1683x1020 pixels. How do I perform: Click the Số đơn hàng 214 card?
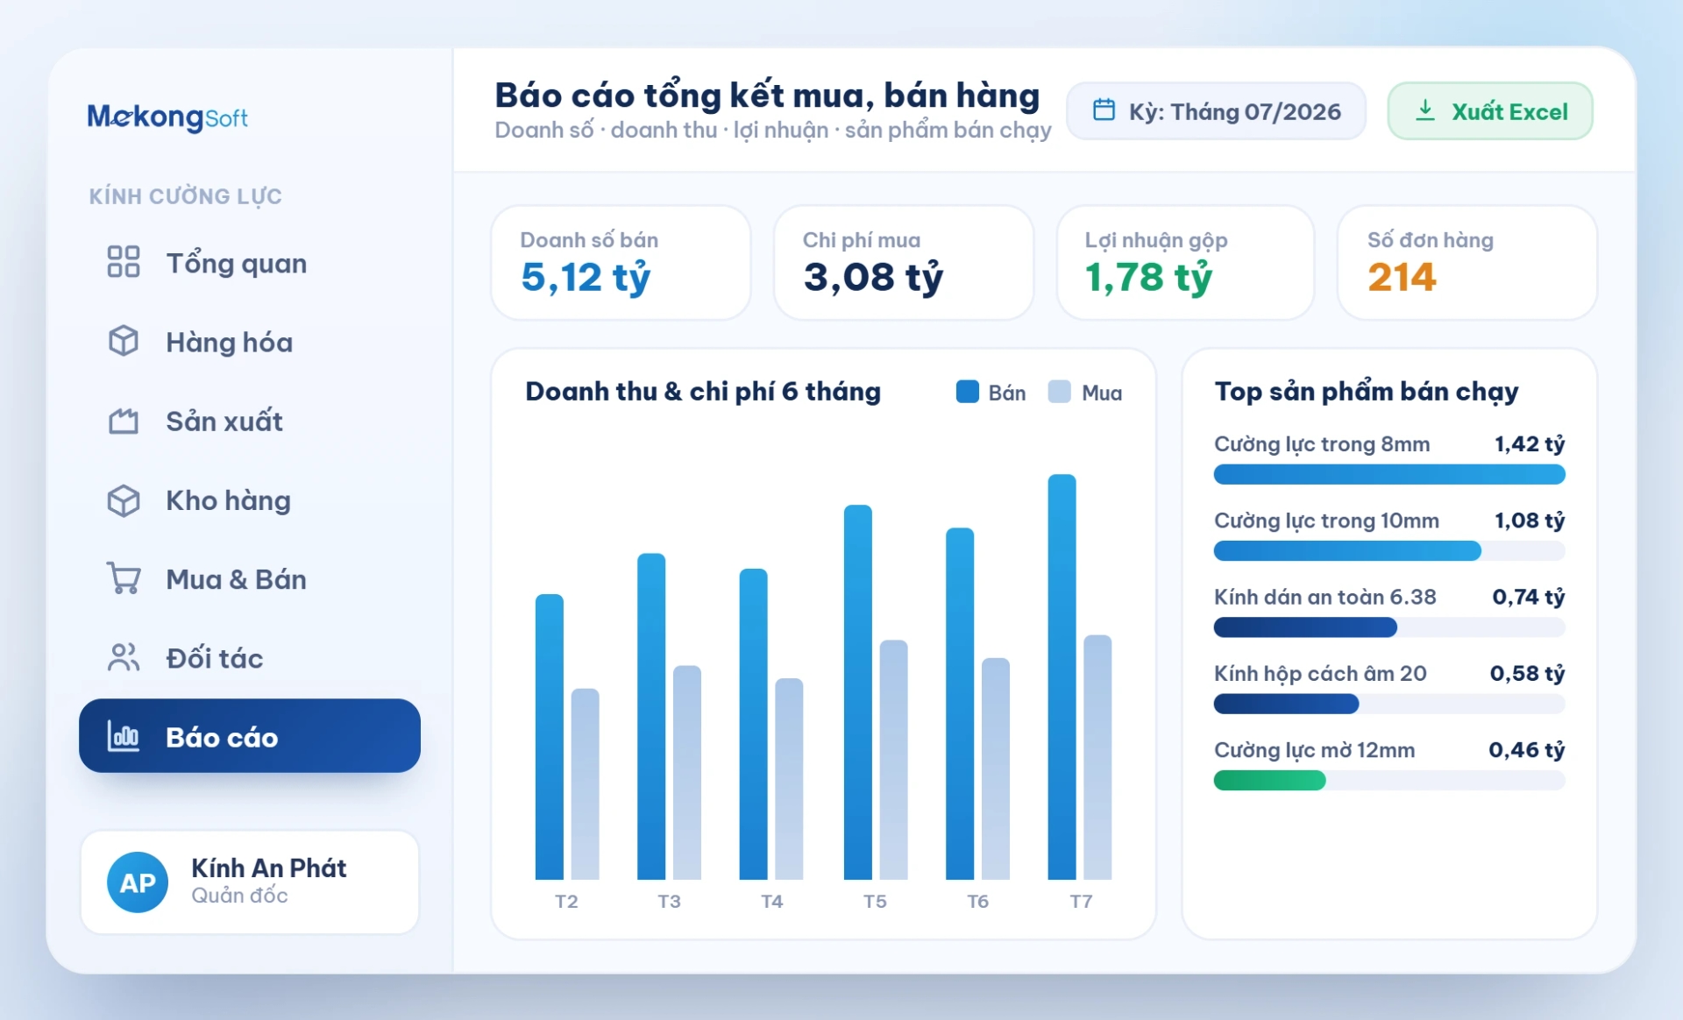pos(1467,263)
